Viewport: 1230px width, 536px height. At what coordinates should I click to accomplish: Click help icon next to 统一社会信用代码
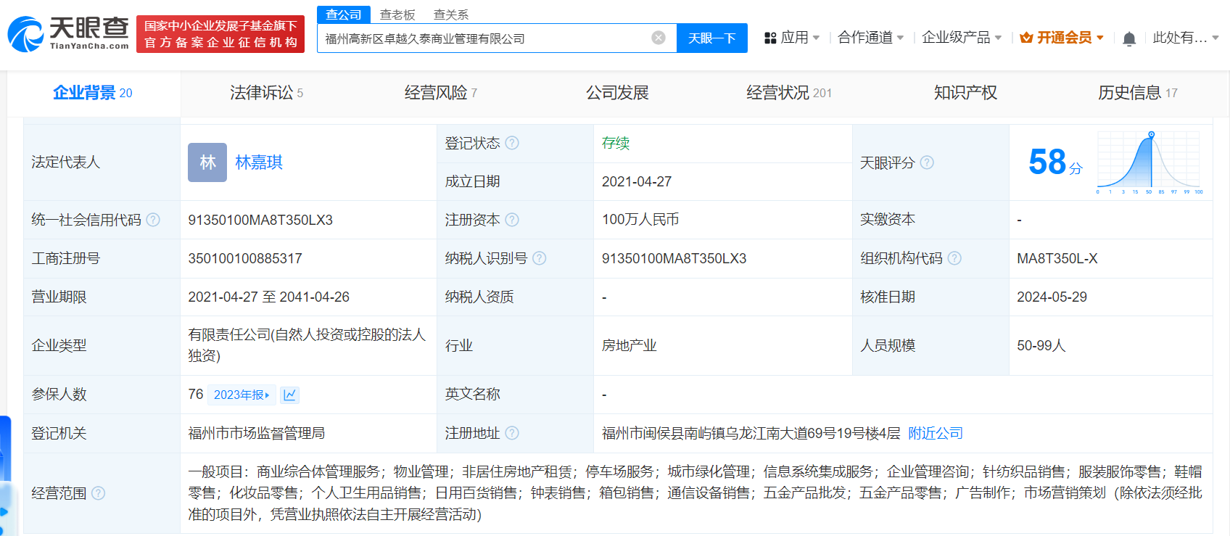[x=153, y=220]
